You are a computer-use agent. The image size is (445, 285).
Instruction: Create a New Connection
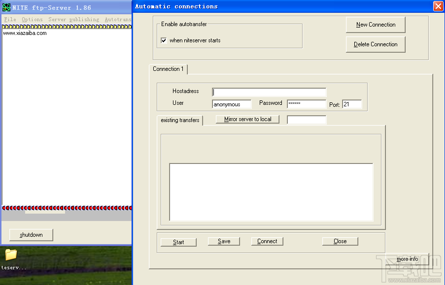coord(375,24)
